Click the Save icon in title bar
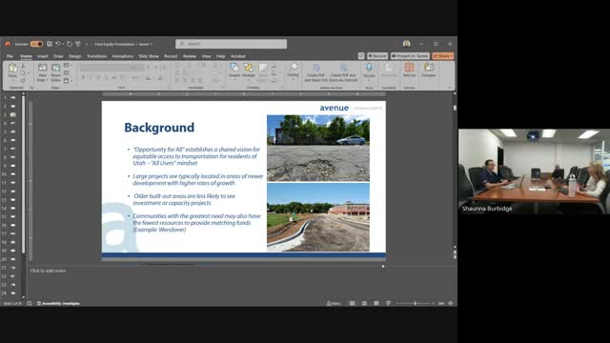This screenshot has height=343, width=610. click(50, 44)
